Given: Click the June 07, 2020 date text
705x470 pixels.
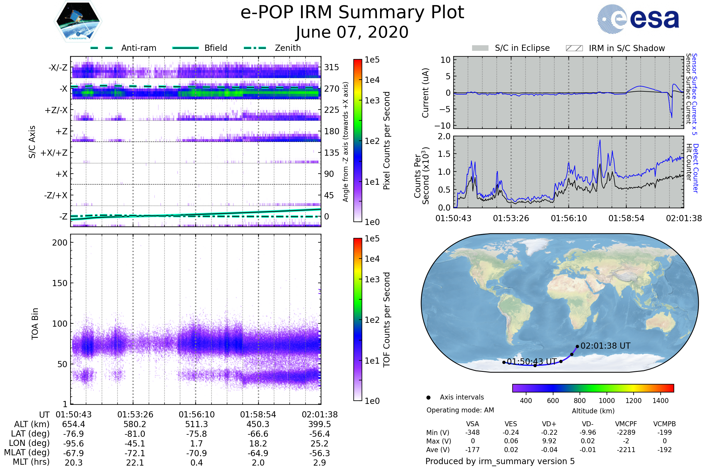Looking at the screenshot, I should tap(352, 32).
